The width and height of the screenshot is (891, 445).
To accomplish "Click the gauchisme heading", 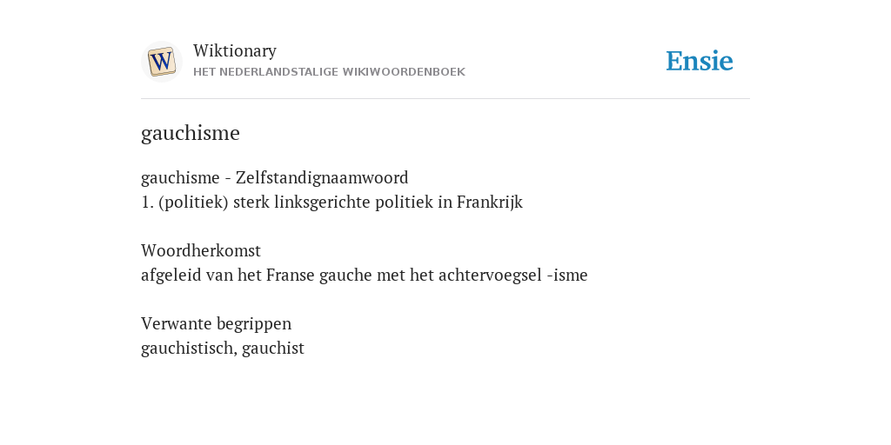I will [191, 133].
